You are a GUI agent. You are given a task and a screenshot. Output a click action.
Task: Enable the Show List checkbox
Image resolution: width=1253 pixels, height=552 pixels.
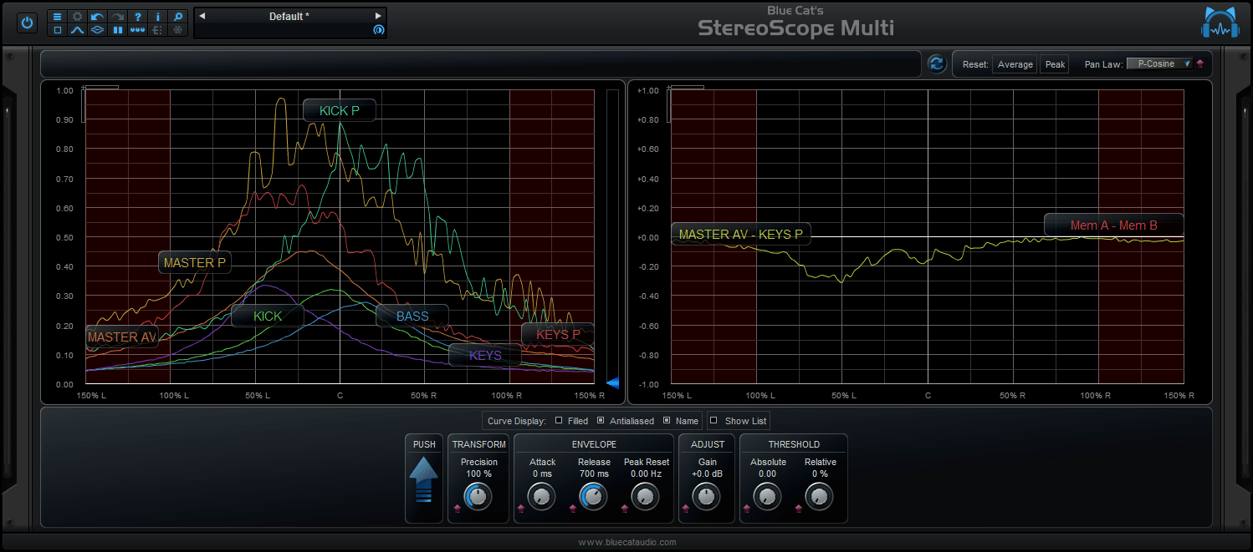[x=714, y=420]
